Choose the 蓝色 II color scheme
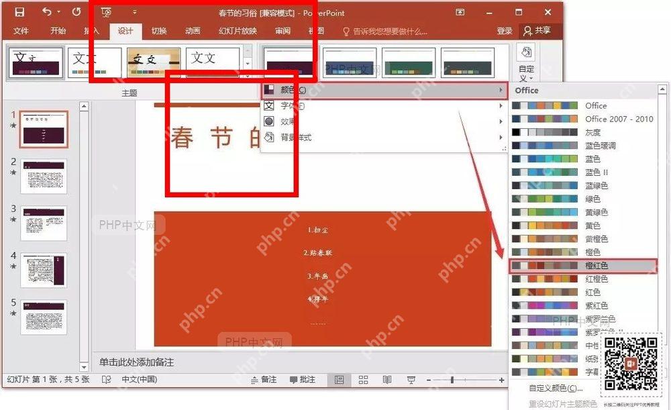 point(584,172)
